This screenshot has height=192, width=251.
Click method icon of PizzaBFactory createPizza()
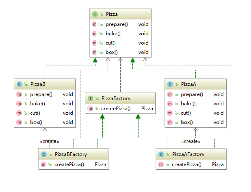pyautogui.click(x=43, y=164)
